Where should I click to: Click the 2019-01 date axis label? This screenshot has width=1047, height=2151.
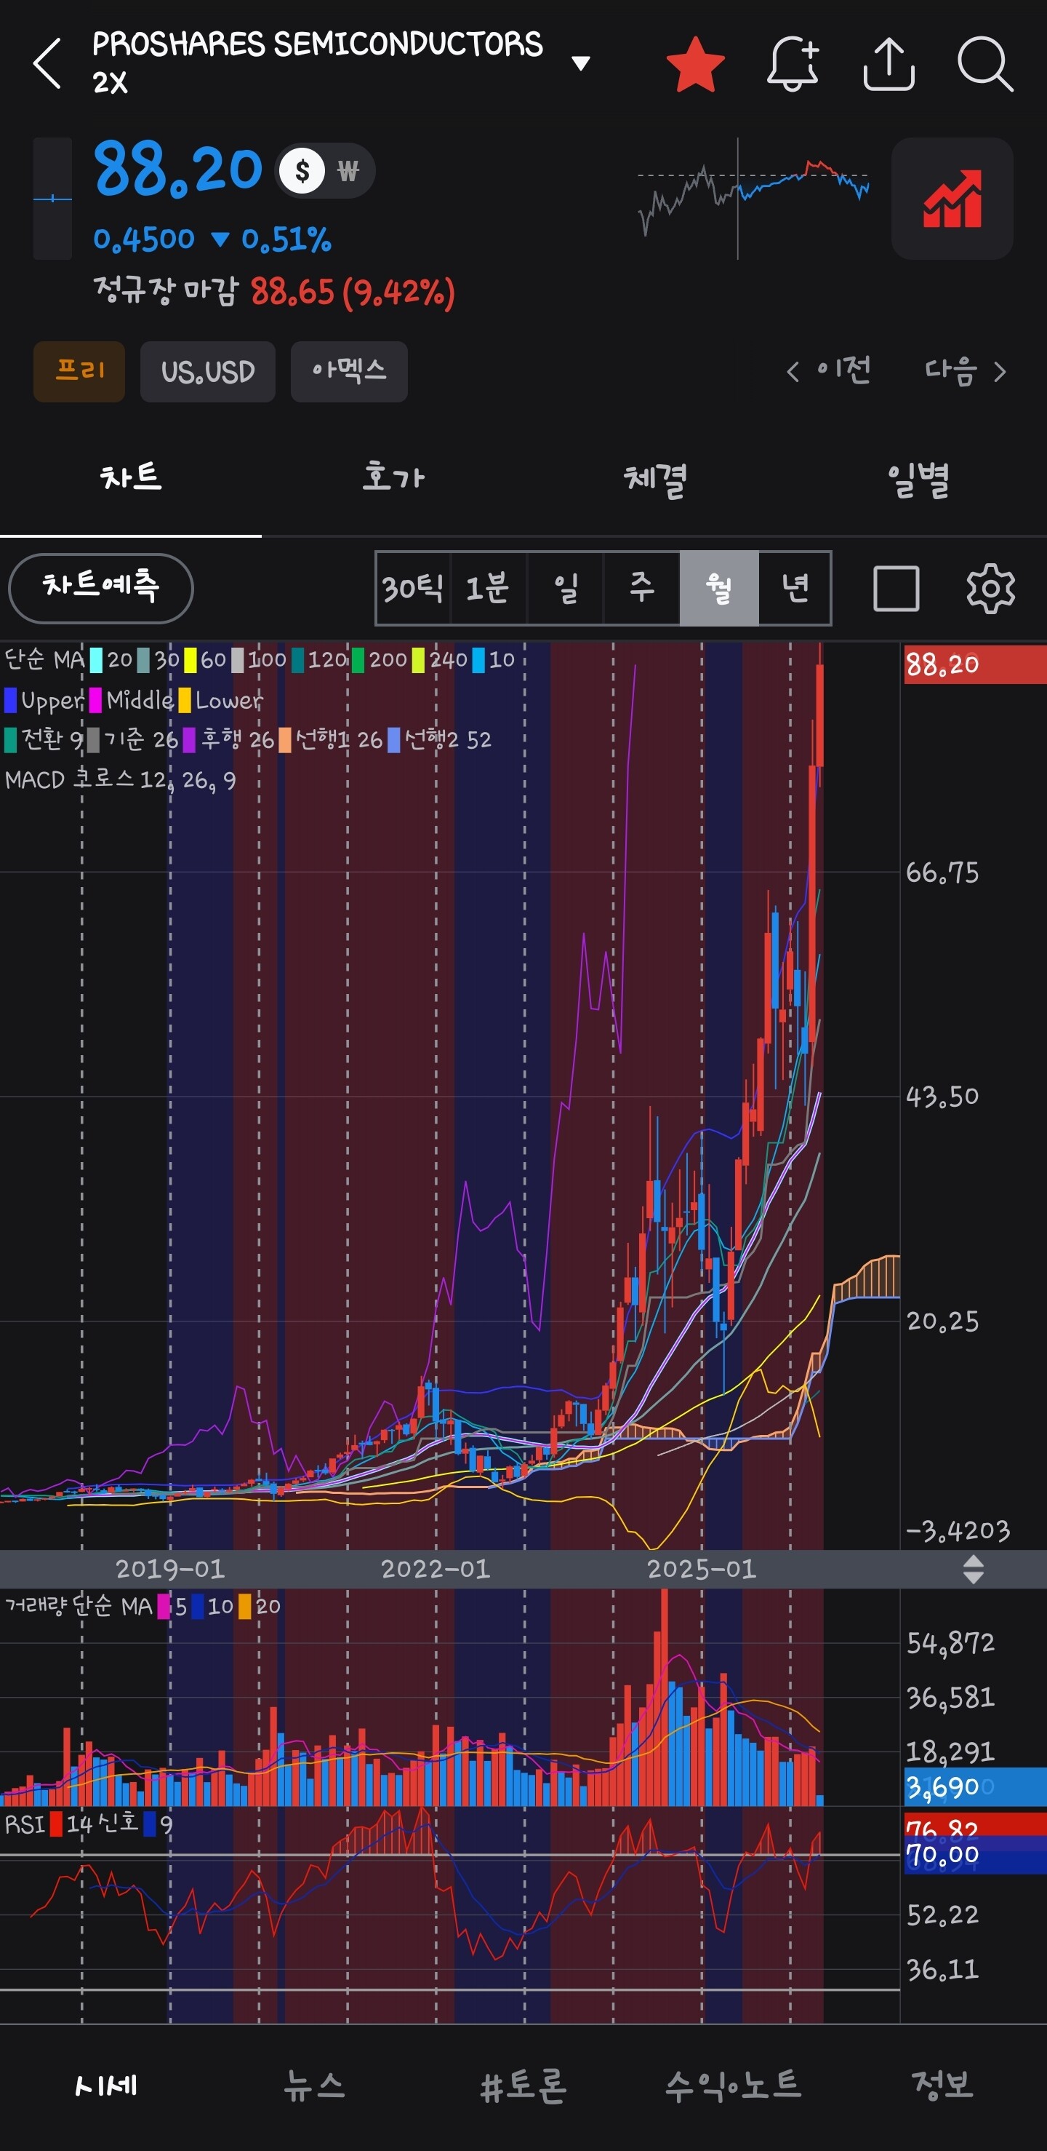click(x=170, y=1569)
